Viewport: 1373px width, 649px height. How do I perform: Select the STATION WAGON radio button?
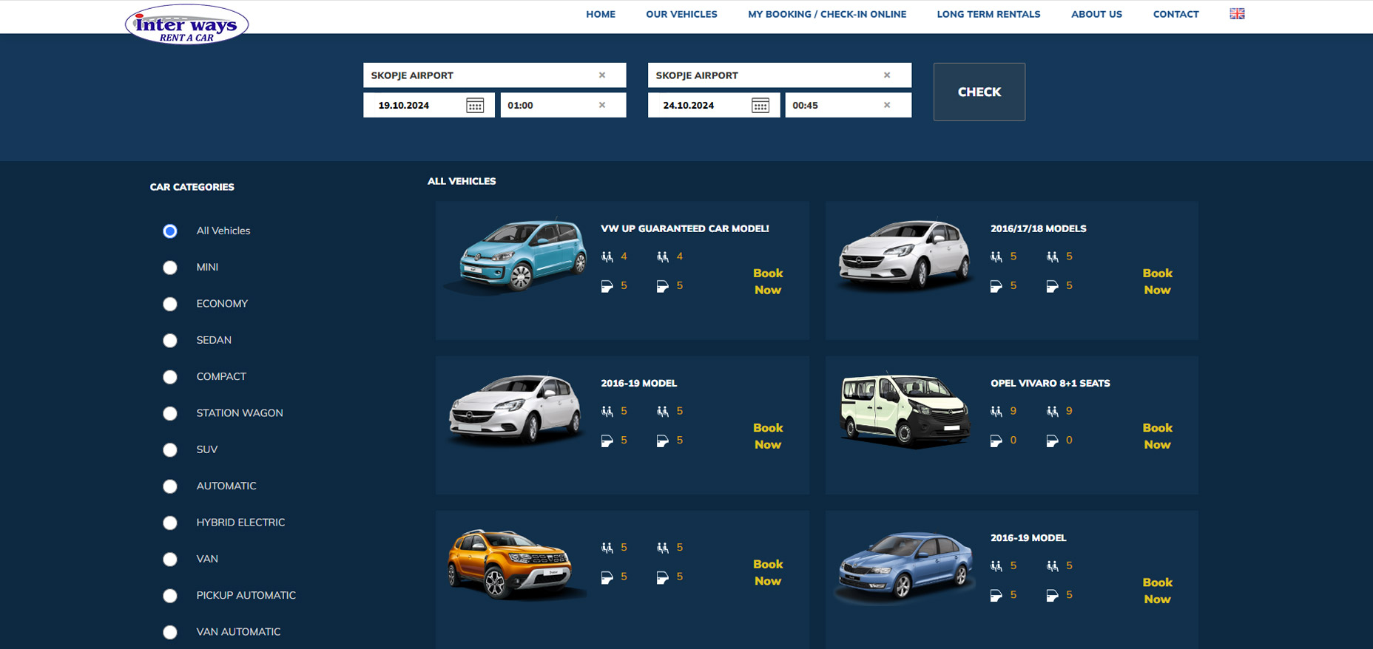point(170,413)
